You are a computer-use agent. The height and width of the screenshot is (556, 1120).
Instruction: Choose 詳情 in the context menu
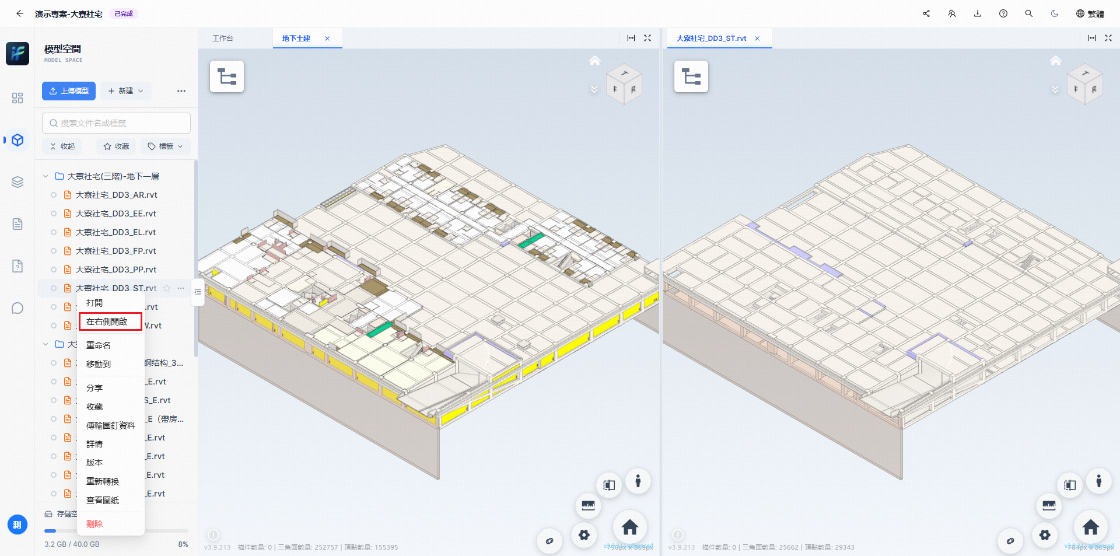(x=111, y=444)
